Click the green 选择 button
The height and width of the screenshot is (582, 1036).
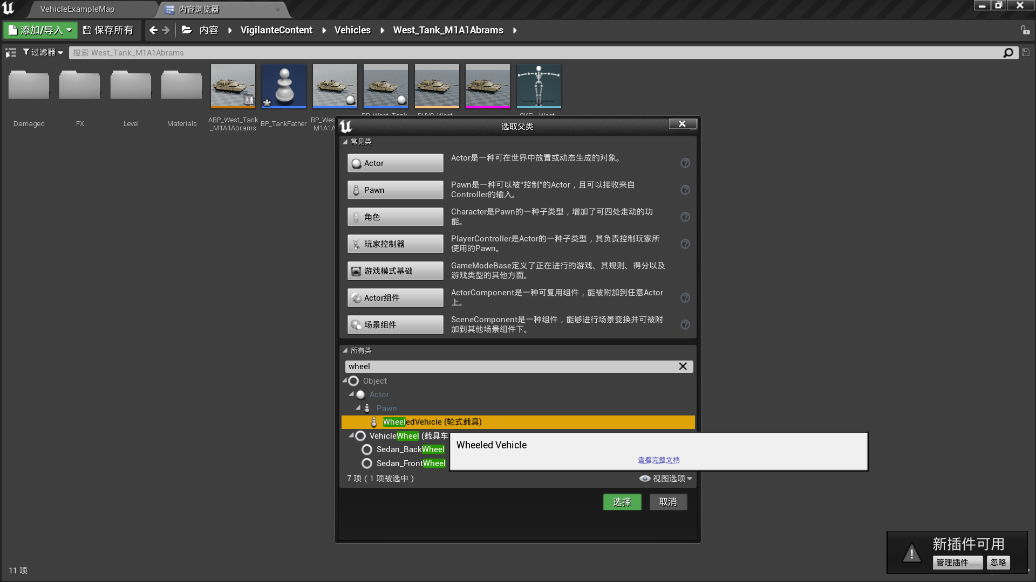[622, 502]
